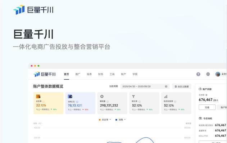
Task: Click the 自定义数据 button
Action: (182, 87)
